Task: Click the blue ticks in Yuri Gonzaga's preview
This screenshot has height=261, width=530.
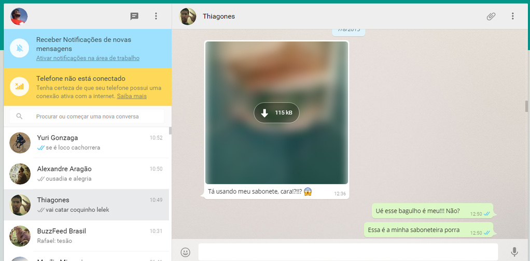Action: click(41, 148)
